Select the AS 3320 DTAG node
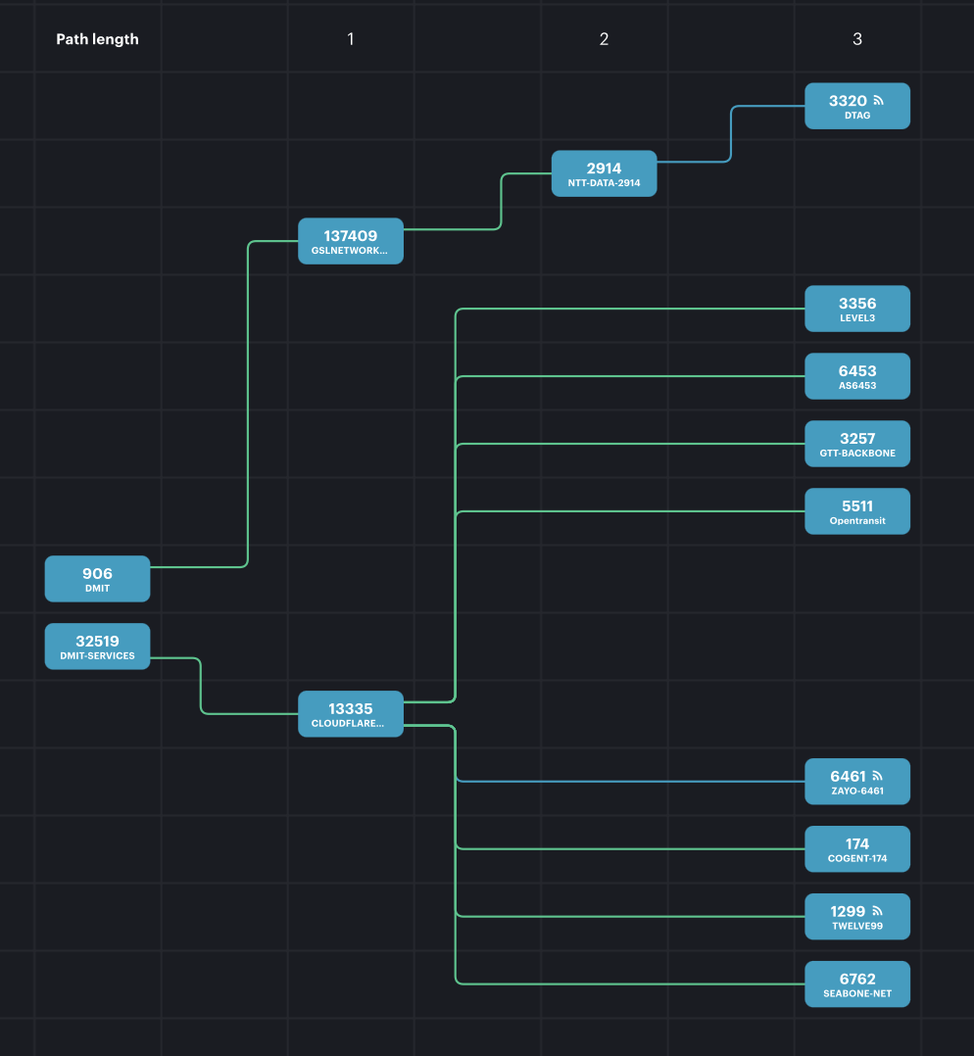This screenshot has height=1056, width=974. pos(856,107)
